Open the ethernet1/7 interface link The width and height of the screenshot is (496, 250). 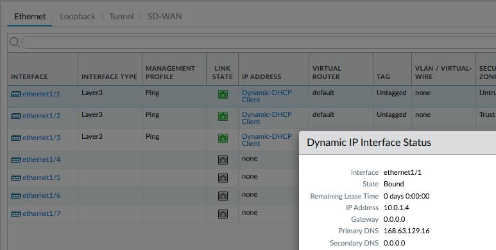pos(42,213)
